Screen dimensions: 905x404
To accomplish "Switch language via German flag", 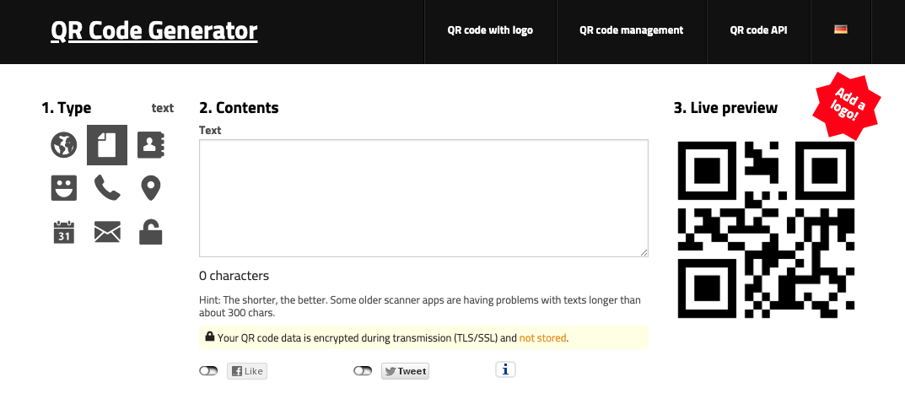I will 840,30.
